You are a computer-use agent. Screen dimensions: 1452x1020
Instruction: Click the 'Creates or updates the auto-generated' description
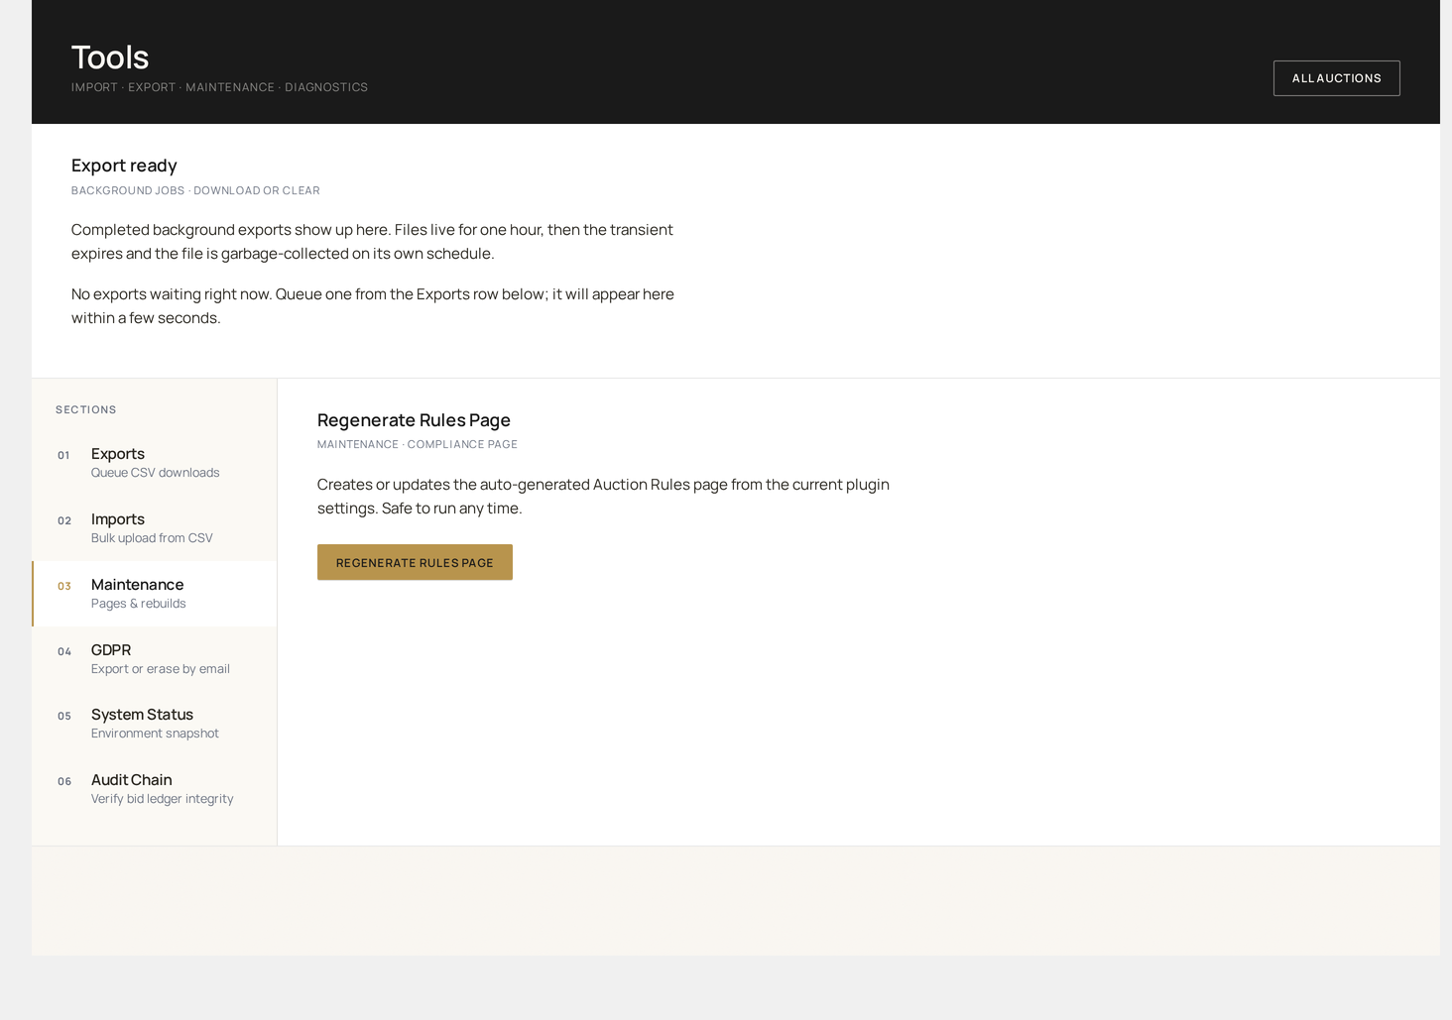[603, 497]
